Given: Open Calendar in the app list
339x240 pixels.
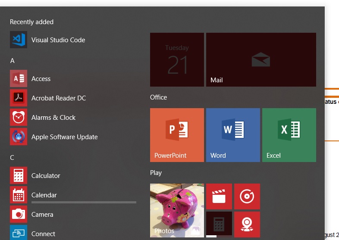Looking at the screenshot, I should click(44, 195).
